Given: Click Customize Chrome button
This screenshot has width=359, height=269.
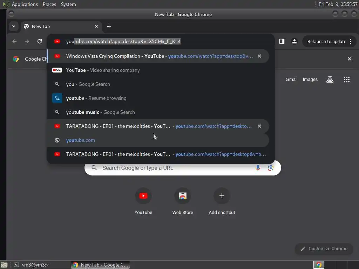Looking at the screenshot, I should point(324,249).
